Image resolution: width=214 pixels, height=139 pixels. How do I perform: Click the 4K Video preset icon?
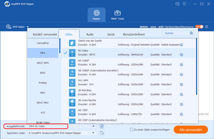coord(72,53)
